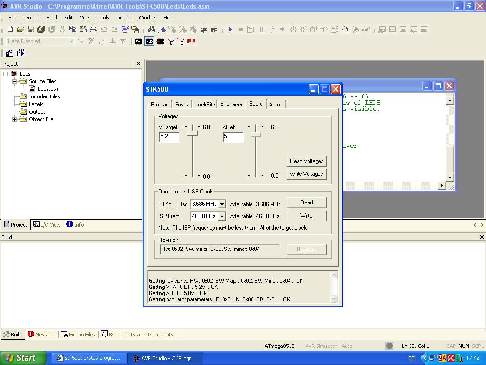
Task: Select the Included Files folder
Action: 44,96
